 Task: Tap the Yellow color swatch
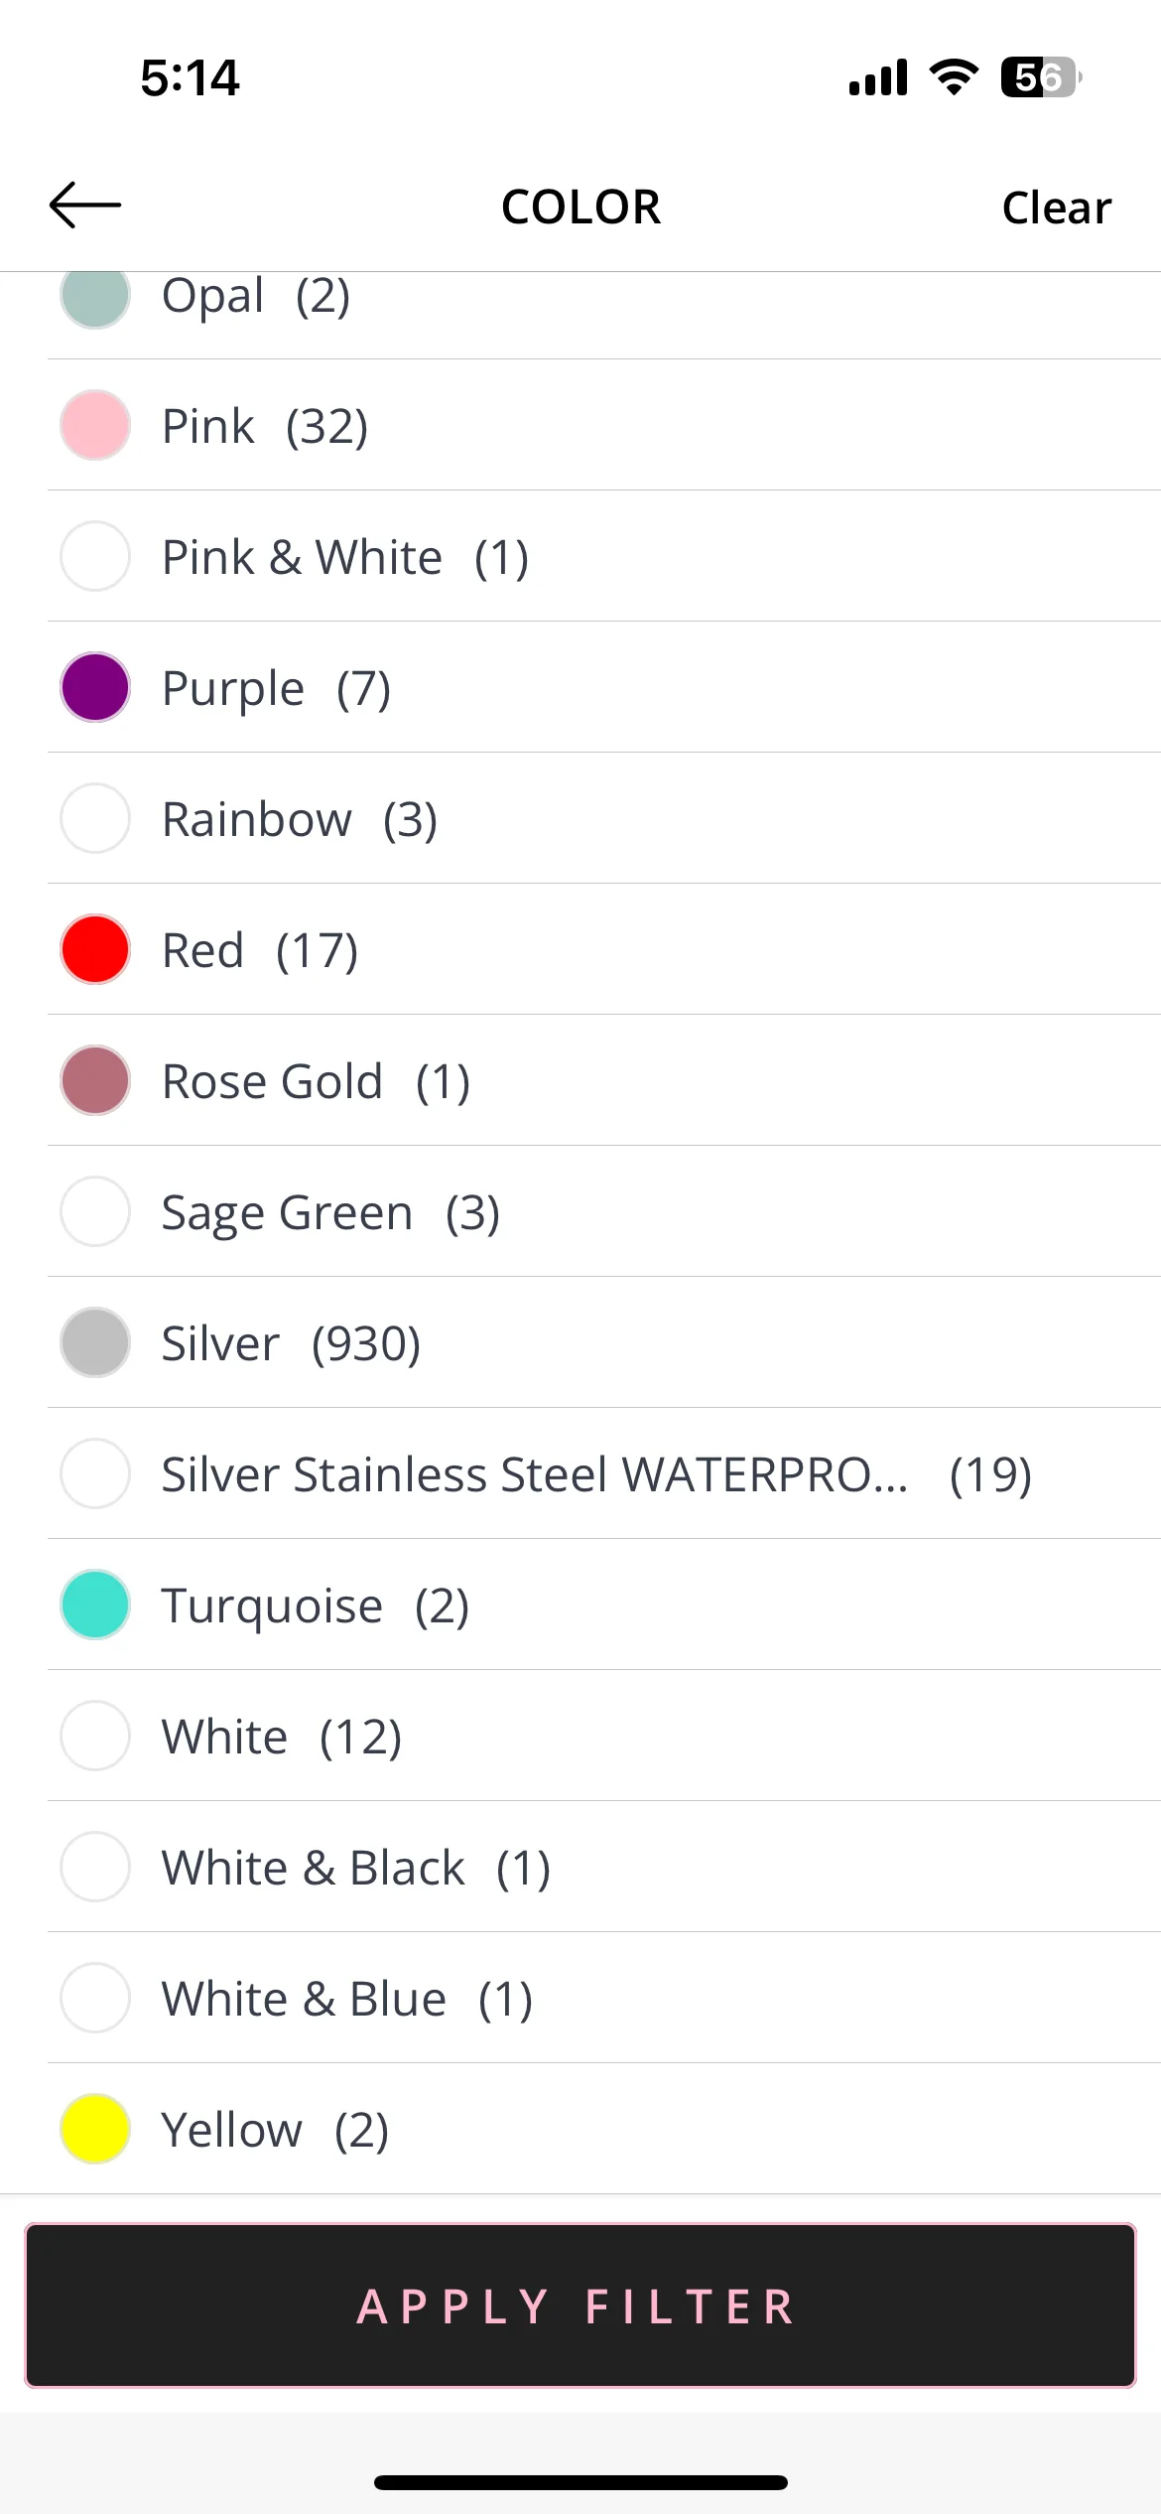pyautogui.click(x=95, y=2129)
